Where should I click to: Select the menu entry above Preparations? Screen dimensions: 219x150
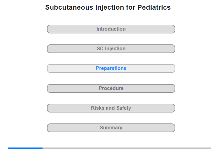[111, 49]
